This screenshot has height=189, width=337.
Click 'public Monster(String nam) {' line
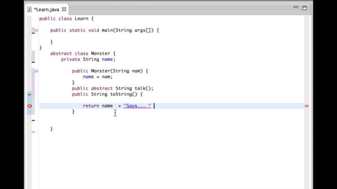pos(110,71)
